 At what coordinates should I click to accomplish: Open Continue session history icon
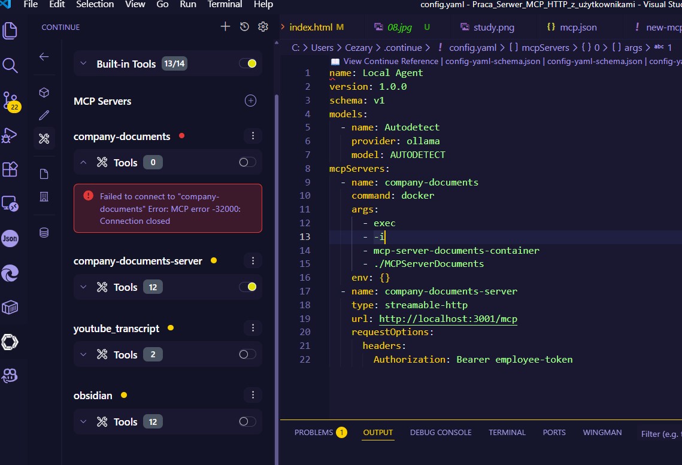click(x=244, y=26)
